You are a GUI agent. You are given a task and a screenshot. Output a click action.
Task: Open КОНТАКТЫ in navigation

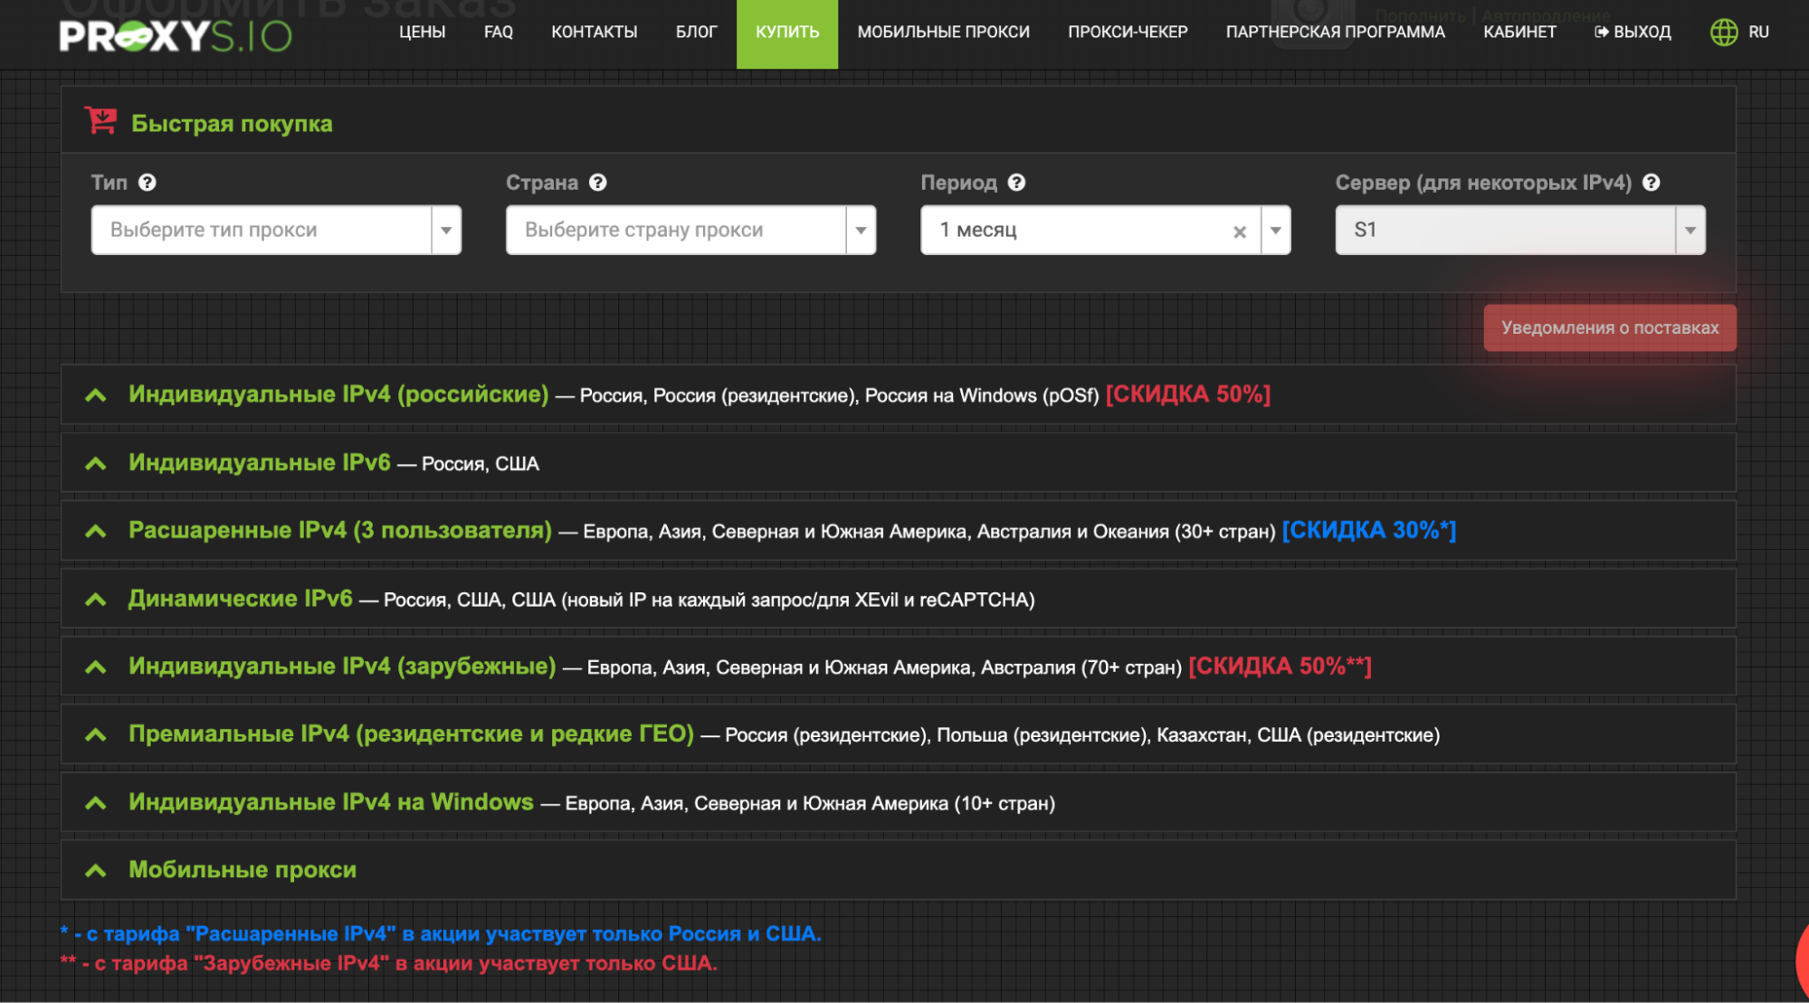594,32
